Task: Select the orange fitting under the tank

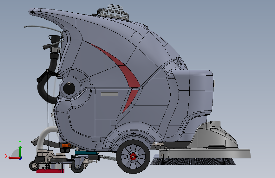Action: tap(65, 145)
